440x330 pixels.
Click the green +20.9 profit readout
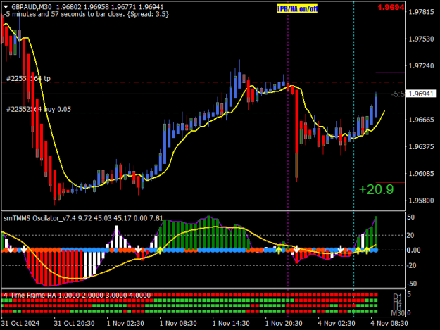pyautogui.click(x=377, y=189)
